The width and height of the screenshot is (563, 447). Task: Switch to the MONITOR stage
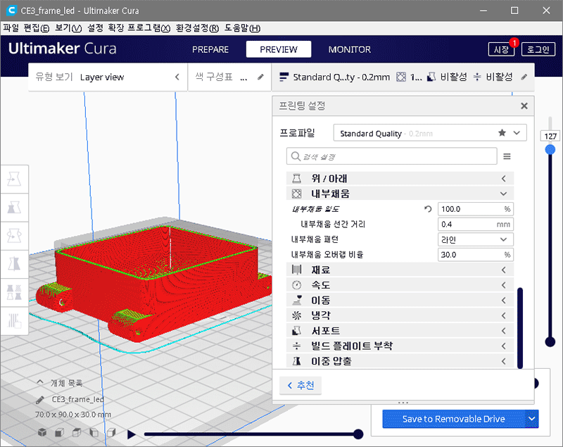(x=349, y=49)
